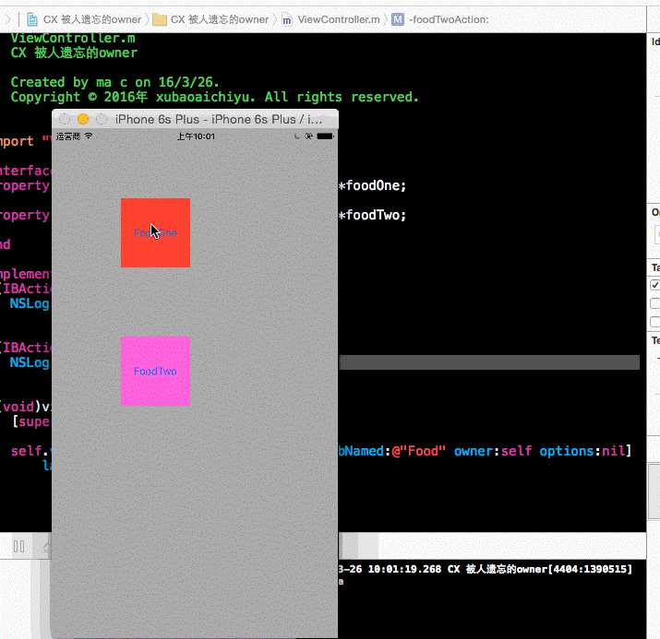This screenshot has width=660, height=639.
Task: Open project 'CX 被人遗忘的owner' breadcrumb with document icon
Action: pyautogui.click(x=84, y=19)
